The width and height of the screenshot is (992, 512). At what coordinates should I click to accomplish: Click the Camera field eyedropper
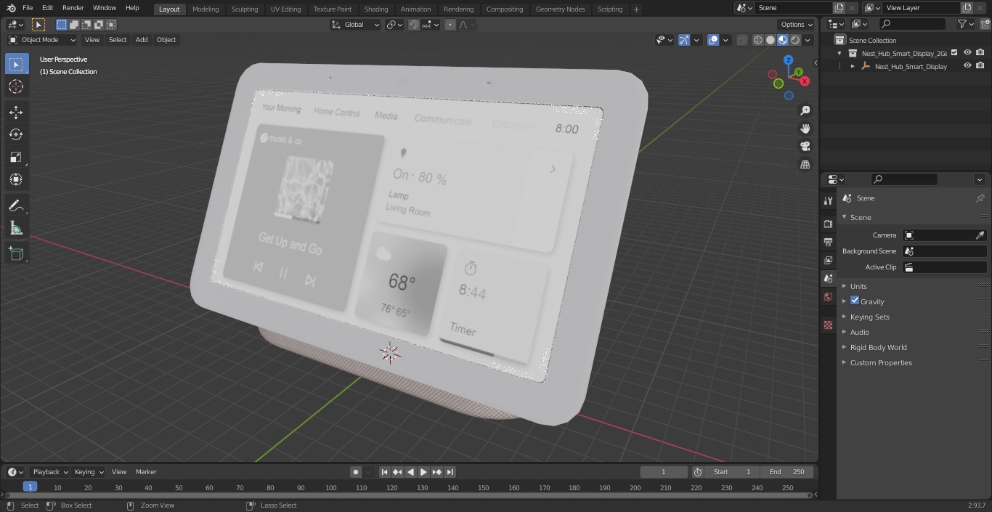click(980, 235)
